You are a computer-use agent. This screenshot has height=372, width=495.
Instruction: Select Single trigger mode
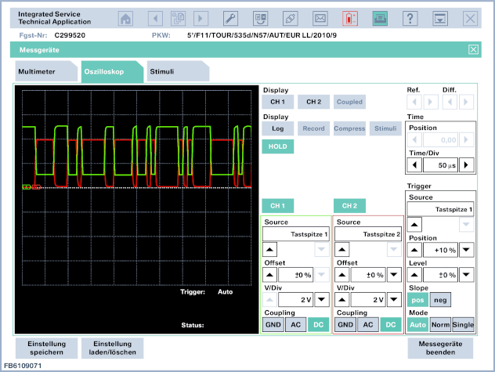463,325
